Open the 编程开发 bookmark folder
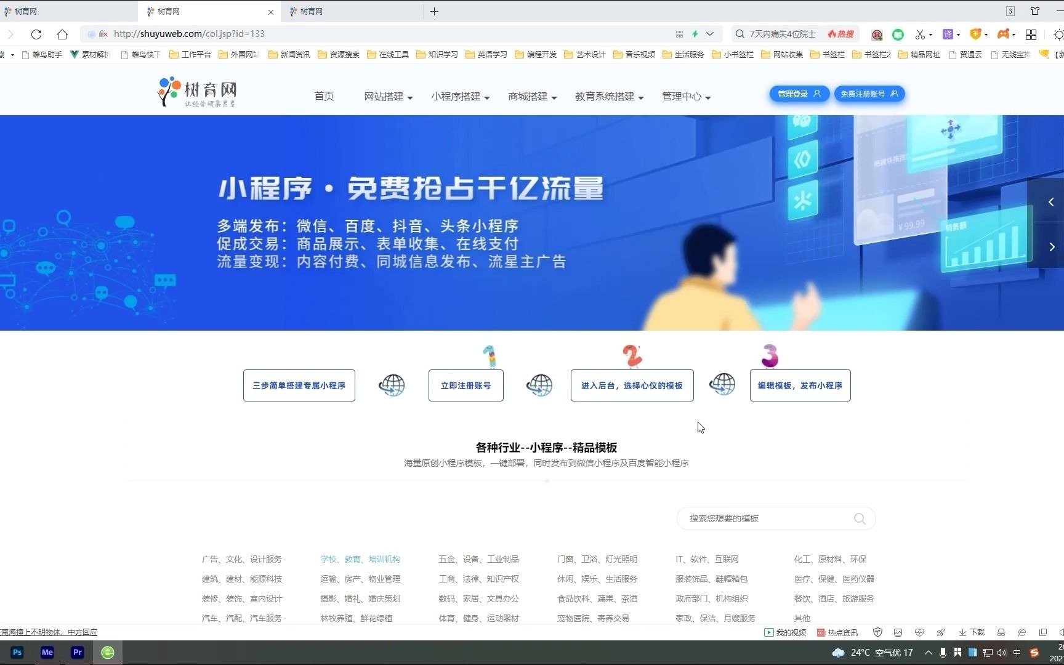Image resolution: width=1064 pixels, height=665 pixels. pyautogui.click(x=536, y=54)
